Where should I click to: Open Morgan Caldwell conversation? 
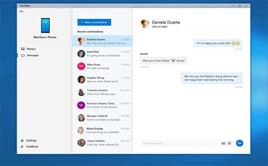(103, 118)
